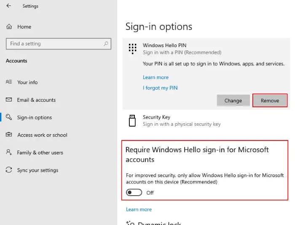295x225 pixels.
Task: Toggle Require Windows Hello sign-in switch
Action: tap(134, 193)
